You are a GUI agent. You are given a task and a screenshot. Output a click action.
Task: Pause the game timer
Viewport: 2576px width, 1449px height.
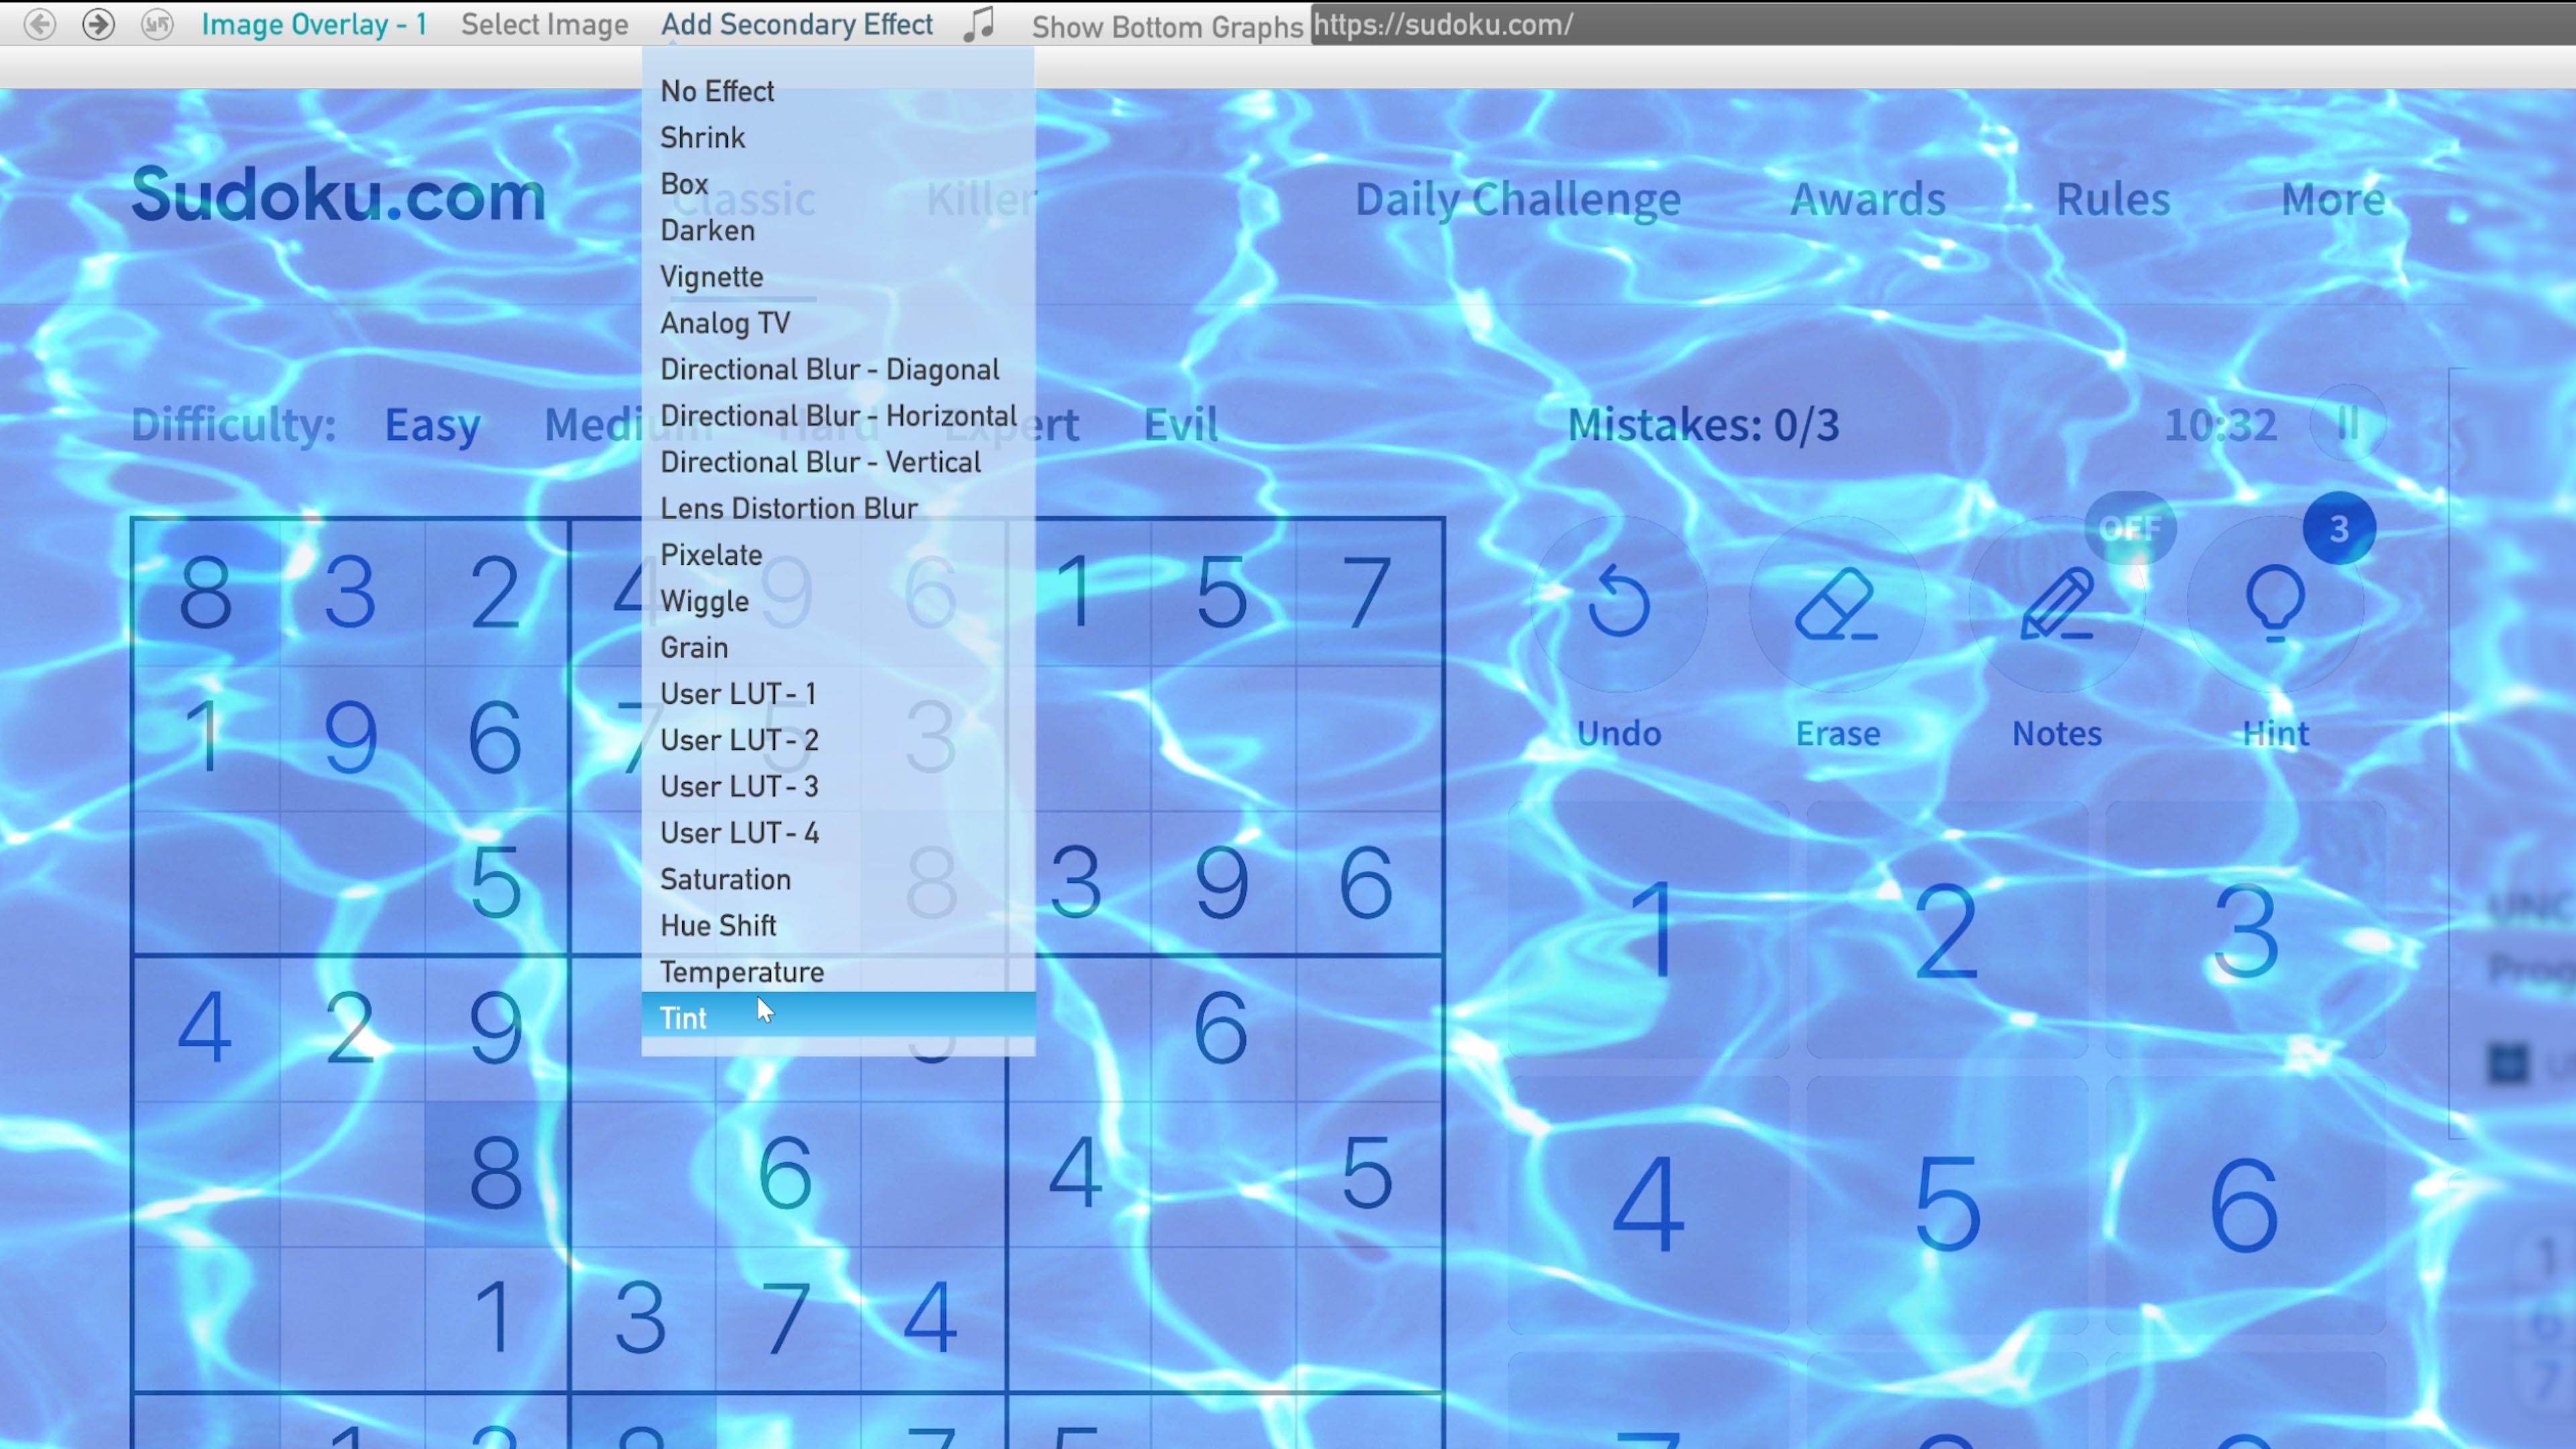pos(2347,424)
